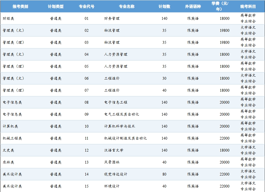This screenshot has height=192, width=265.
Task: Click the 外语语种 column header
Action: (x=193, y=6)
